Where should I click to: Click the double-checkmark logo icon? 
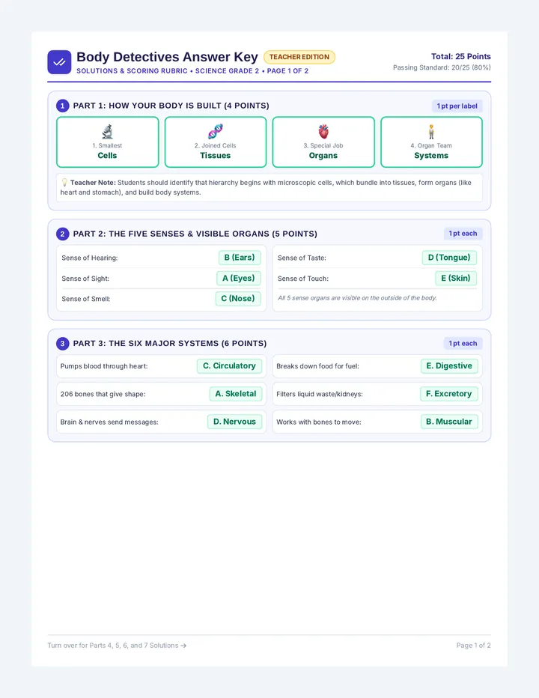[59, 62]
